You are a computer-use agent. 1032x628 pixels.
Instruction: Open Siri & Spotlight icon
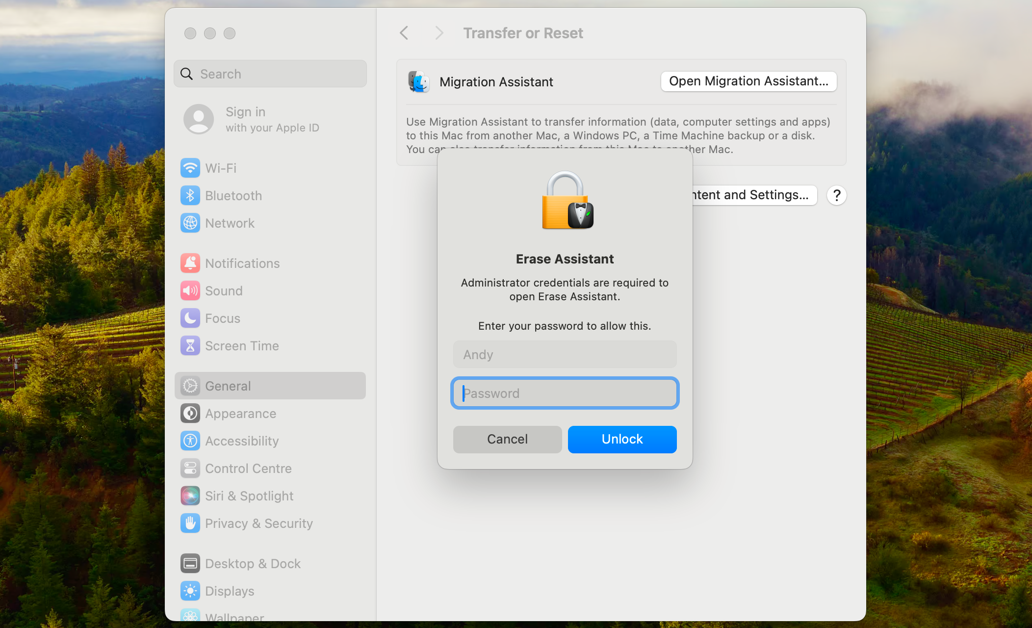[190, 496]
